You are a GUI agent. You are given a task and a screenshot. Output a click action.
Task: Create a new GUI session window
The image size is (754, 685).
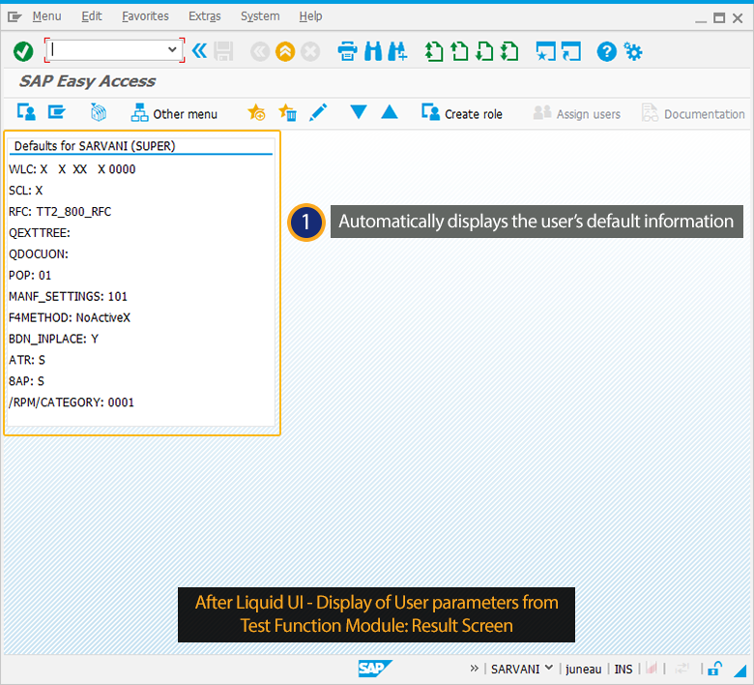coord(546,51)
